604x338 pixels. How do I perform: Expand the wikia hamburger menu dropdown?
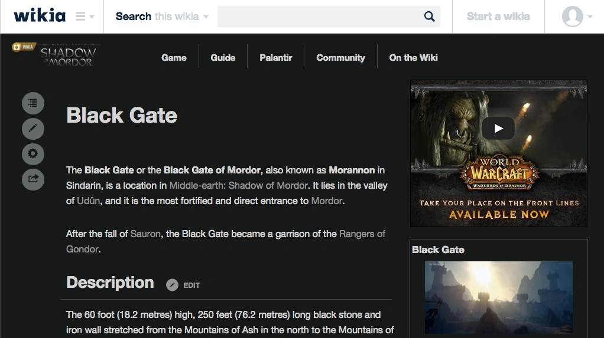pos(85,17)
